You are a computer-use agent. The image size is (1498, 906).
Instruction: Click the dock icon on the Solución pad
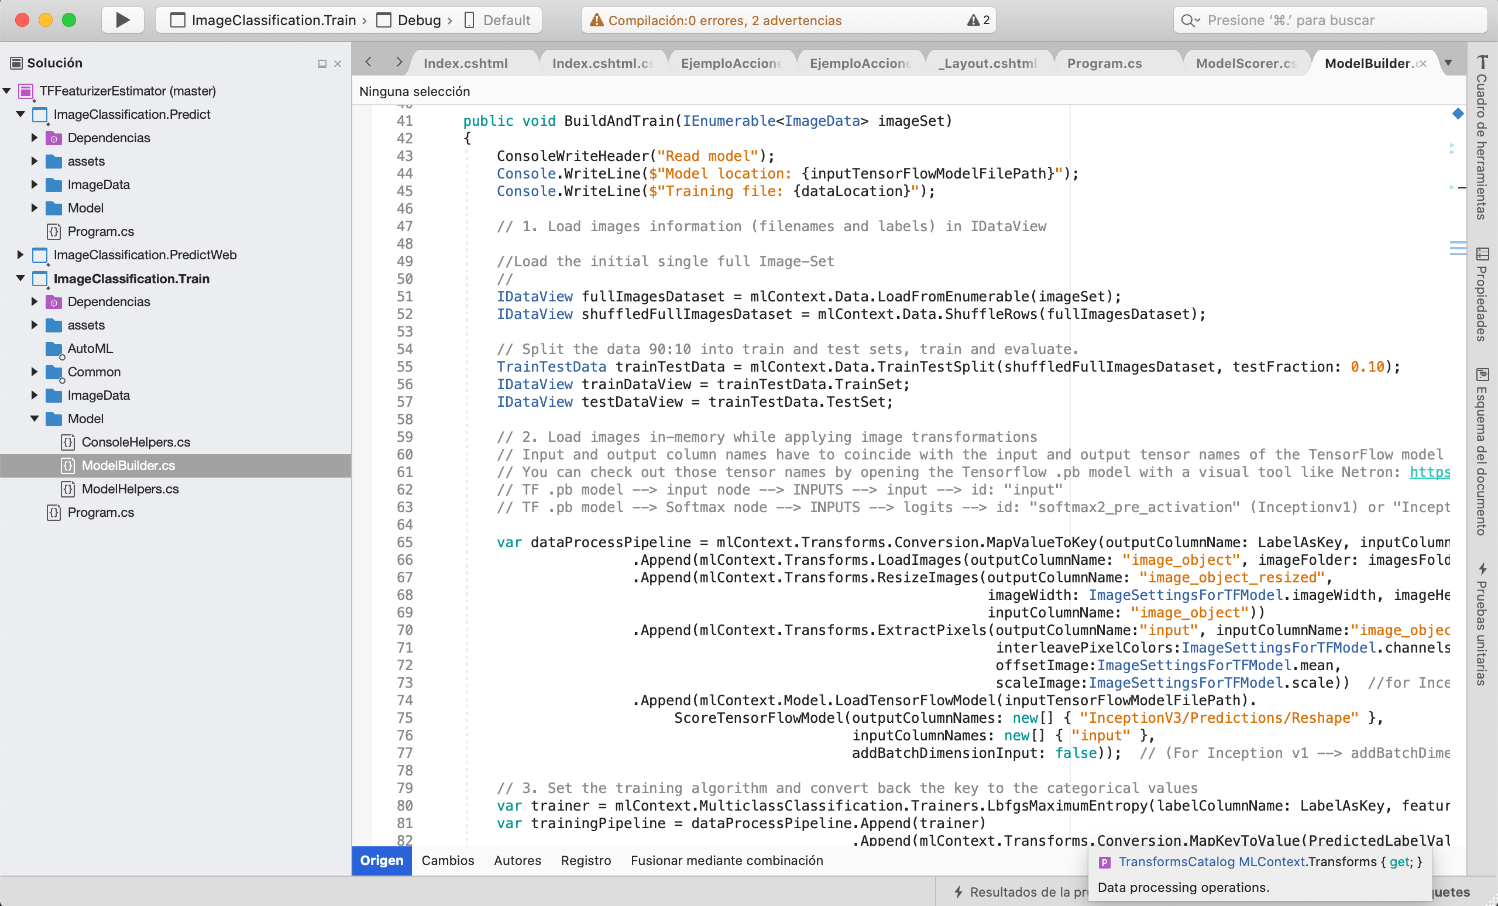(x=323, y=63)
